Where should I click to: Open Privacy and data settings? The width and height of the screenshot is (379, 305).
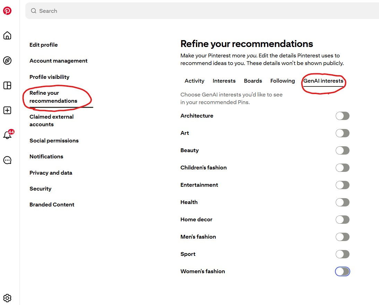51,173
